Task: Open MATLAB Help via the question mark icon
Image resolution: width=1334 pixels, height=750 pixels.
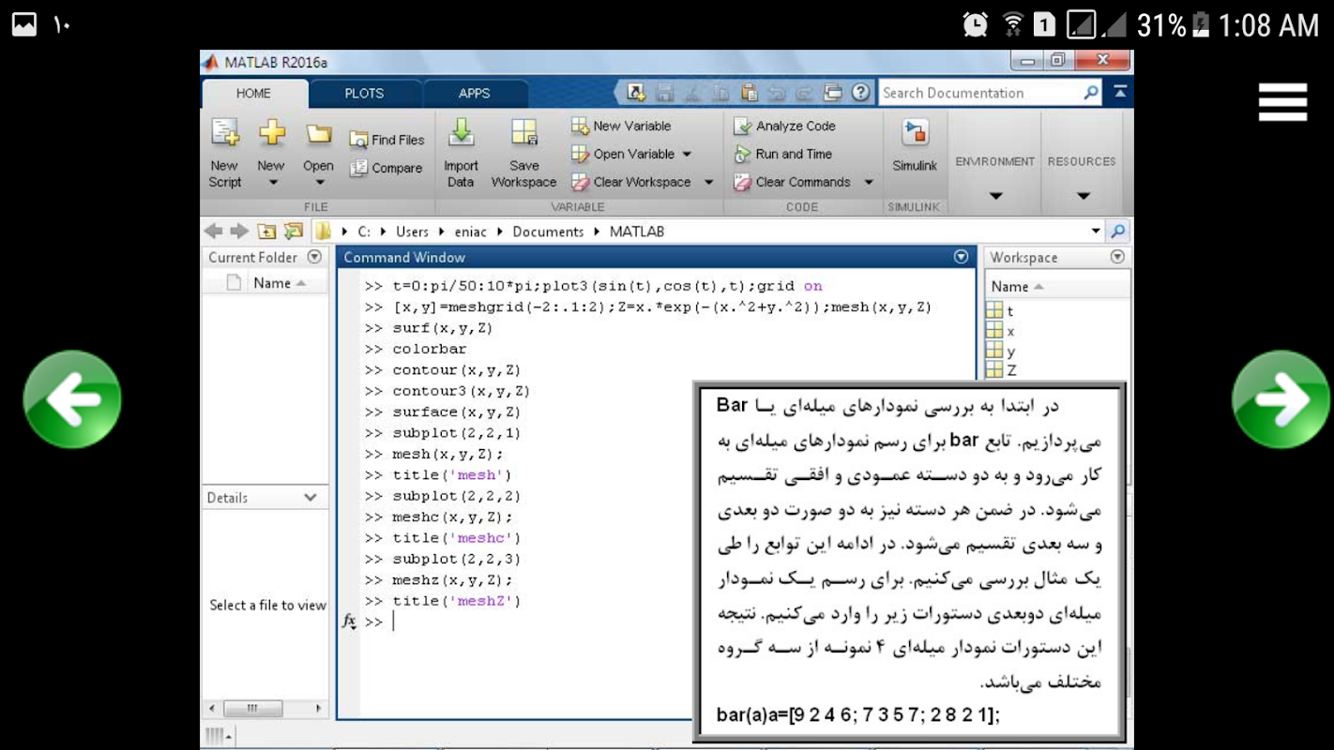Action: [x=860, y=93]
